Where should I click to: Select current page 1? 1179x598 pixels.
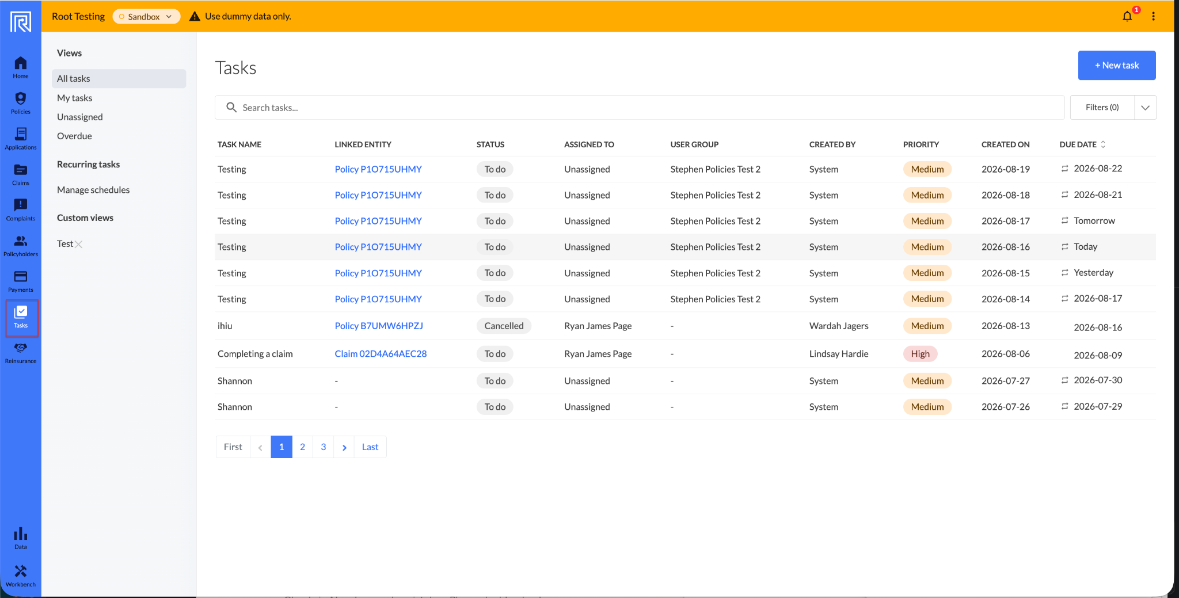[281, 447]
